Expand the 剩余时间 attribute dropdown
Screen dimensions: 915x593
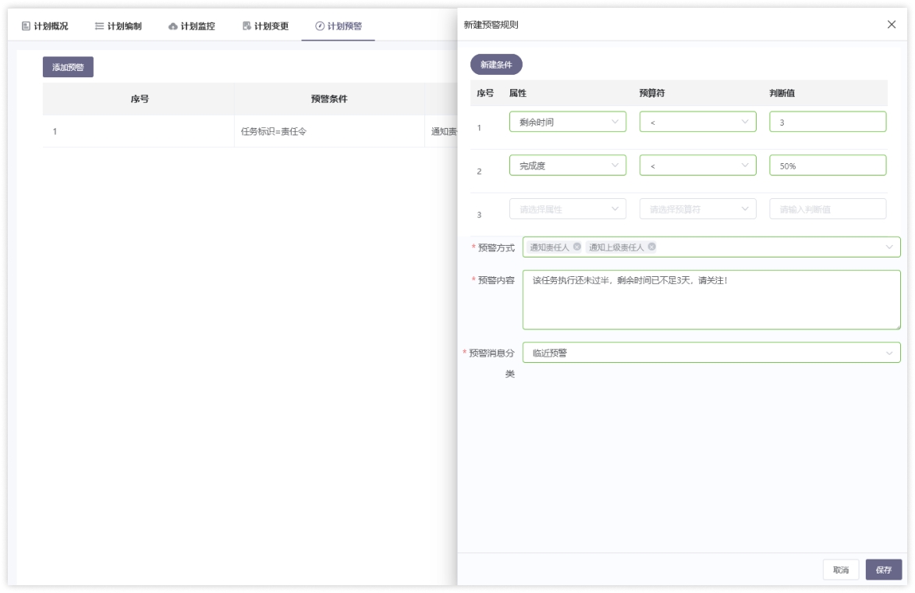click(x=567, y=122)
